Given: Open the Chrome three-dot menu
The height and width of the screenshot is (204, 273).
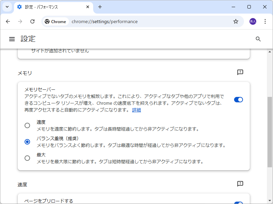Looking at the screenshot, I should (265, 21).
